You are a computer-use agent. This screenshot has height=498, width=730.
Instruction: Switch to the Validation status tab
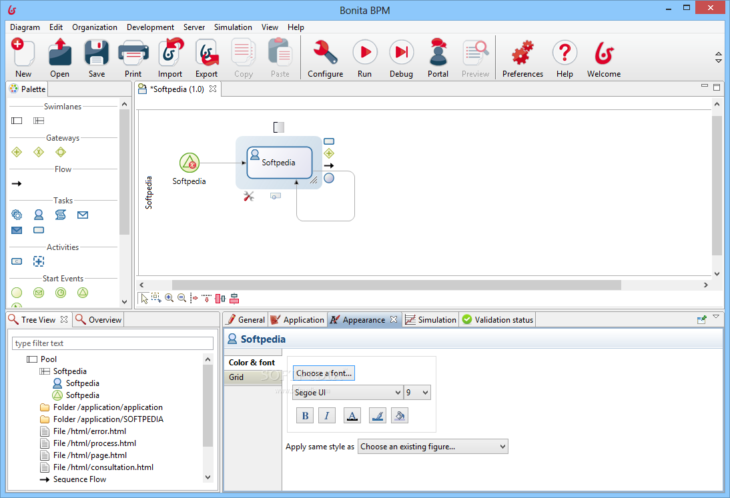[498, 320]
